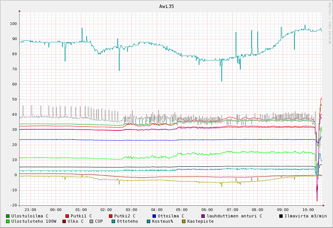Click the gray COP legend swatch
This screenshot has width=333, height=228.
coord(92,222)
